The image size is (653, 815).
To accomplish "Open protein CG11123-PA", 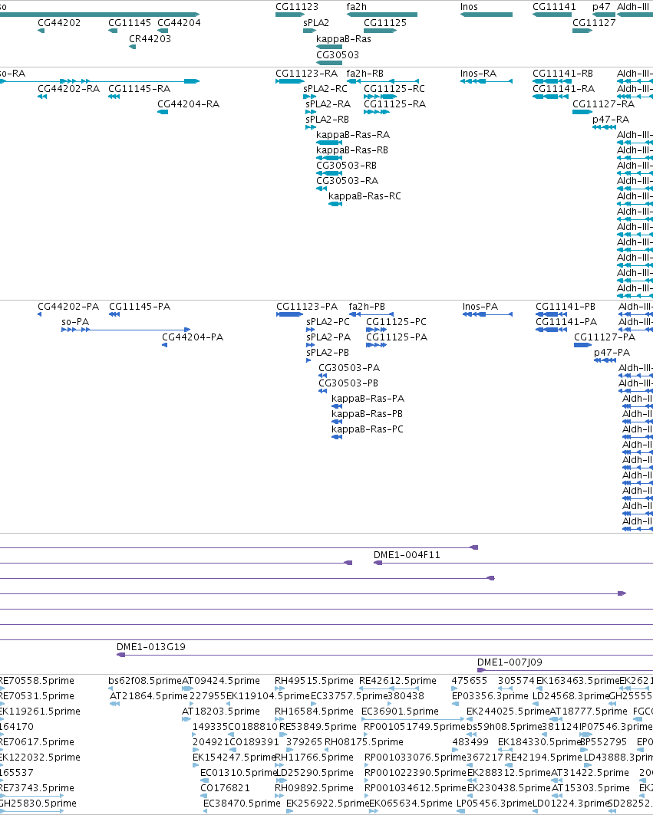I will click(x=307, y=307).
